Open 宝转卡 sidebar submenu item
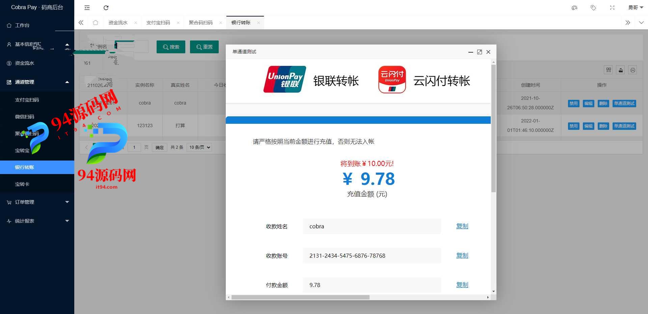This screenshot has height=314, width=648. tap(37, 184)
